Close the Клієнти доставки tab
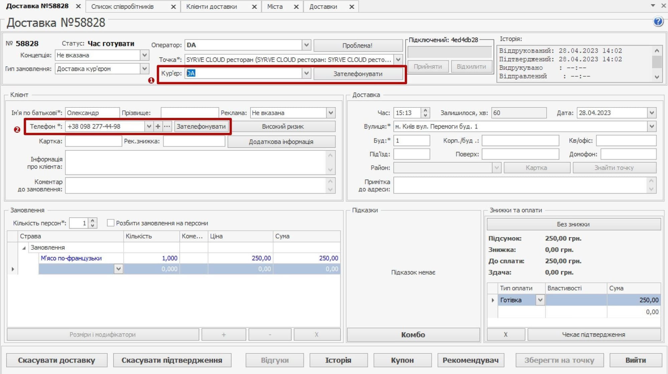668x374 pixels. coord(254,7)
